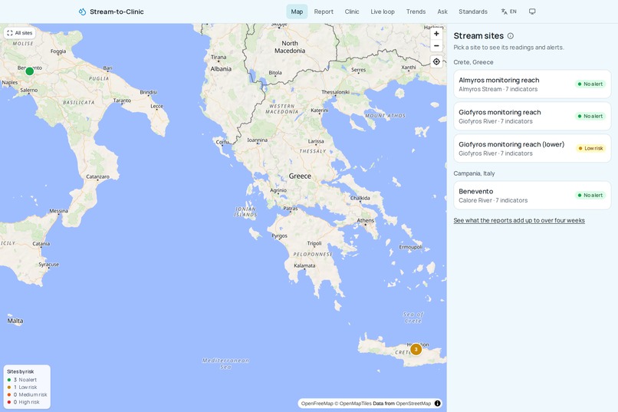
Task: Select the Benevento Calore River site card
Action: (x=532, y=196)
